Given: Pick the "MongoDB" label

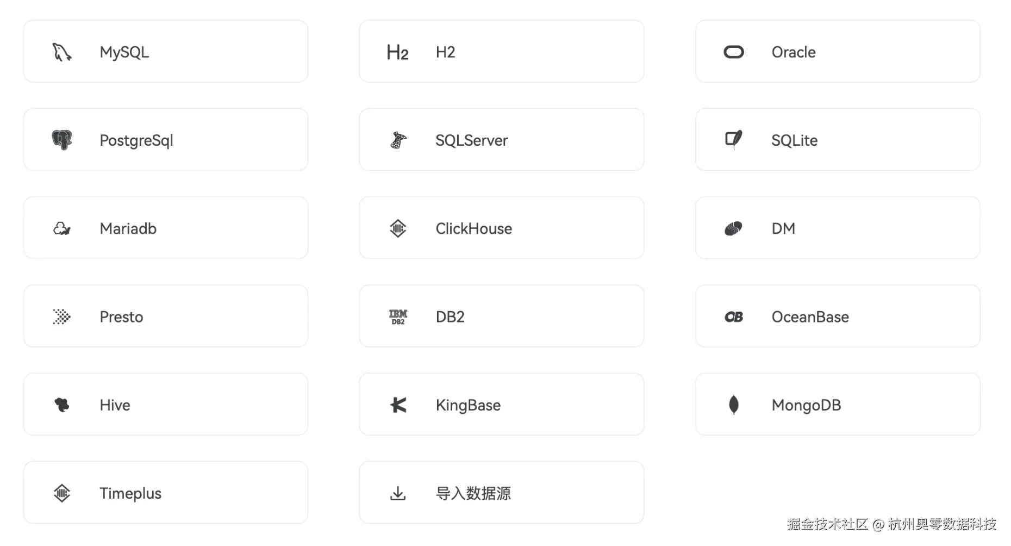Looking at the screenshot, I should [807, 405].
